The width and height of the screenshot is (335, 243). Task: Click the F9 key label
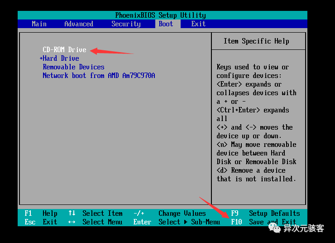coord(234,213)
